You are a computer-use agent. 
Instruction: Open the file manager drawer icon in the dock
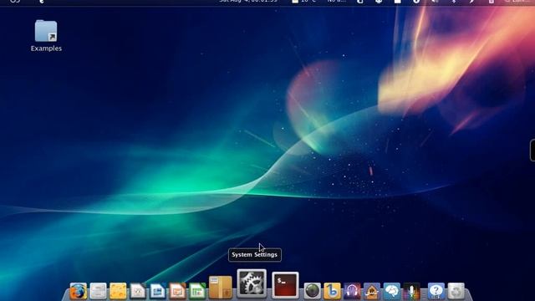[x=99, y=291]
